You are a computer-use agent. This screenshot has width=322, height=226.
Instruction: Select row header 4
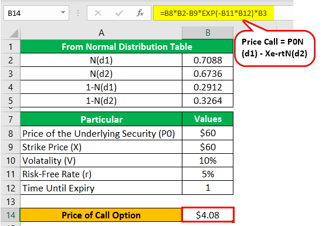click(x=11, y=87)
